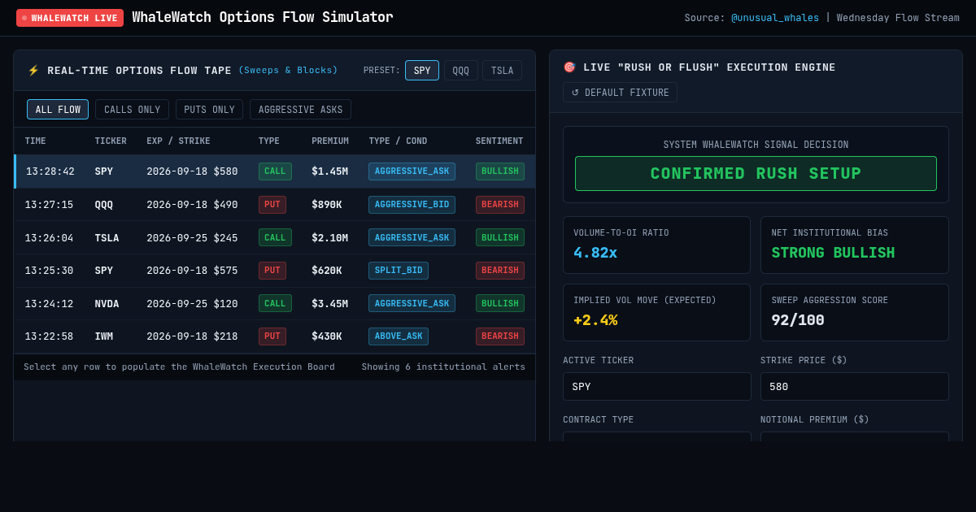976x512 pixels.
Task: Click the Showing 6 institutional alerts text
Action: pyautogui.click(x=443, y=367)
